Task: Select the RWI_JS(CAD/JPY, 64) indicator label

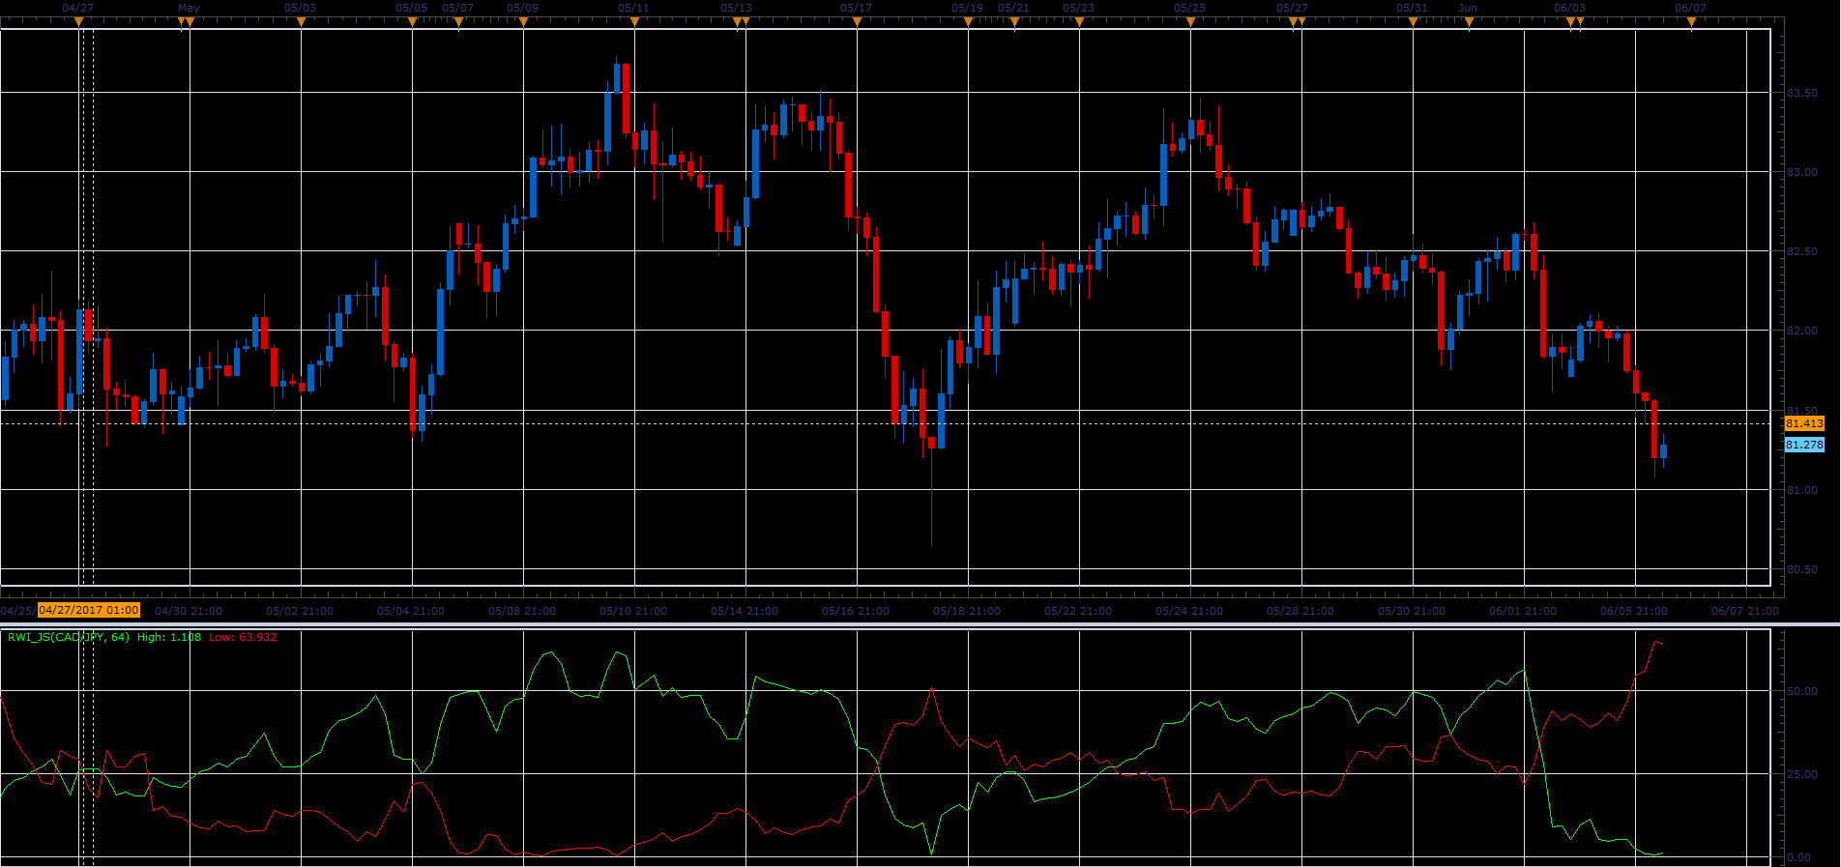Action: [68, 637]
